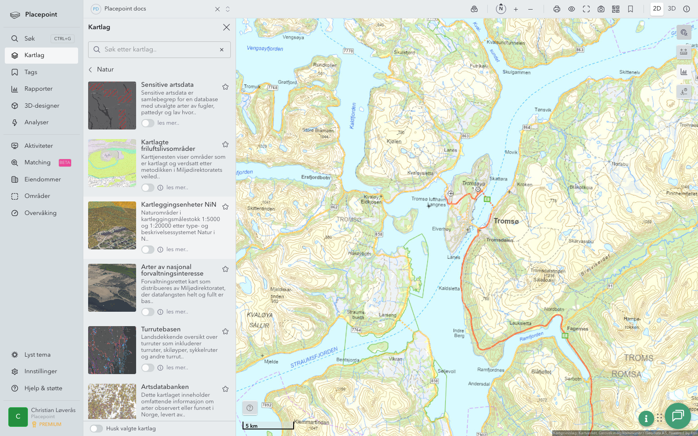Open the measure distance tool
Screen dimensions: 698x436
pos(684,52)
